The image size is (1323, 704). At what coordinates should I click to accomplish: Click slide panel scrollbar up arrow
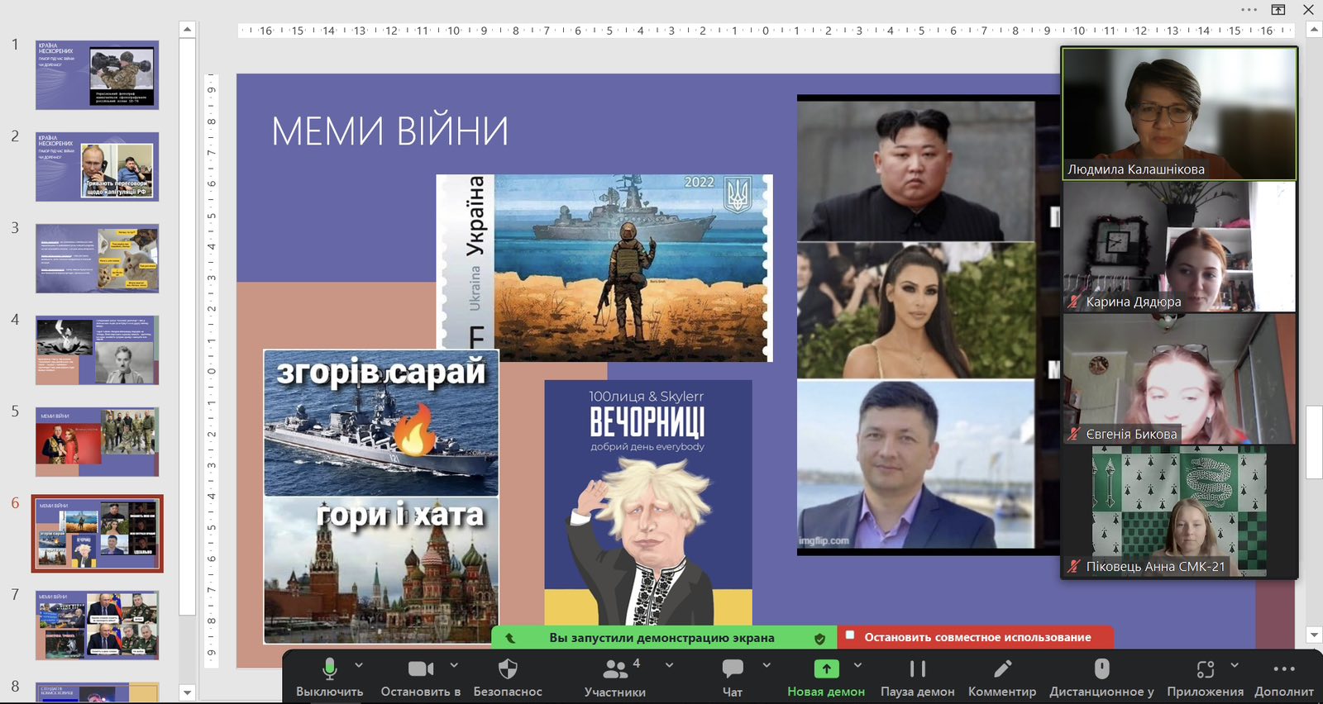pos(188,29)
